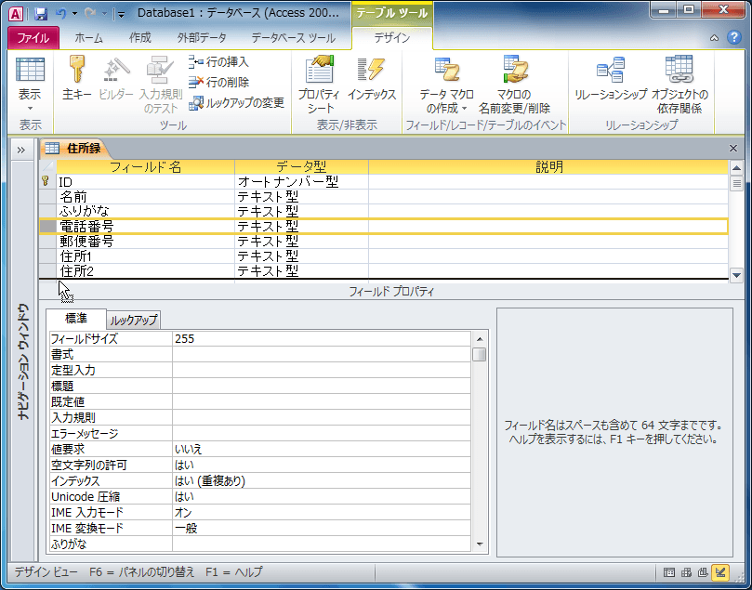The image size is (752, 590).
Task: Select the ID field name cell
Action: pyautogui.click(x=145, y=182)
